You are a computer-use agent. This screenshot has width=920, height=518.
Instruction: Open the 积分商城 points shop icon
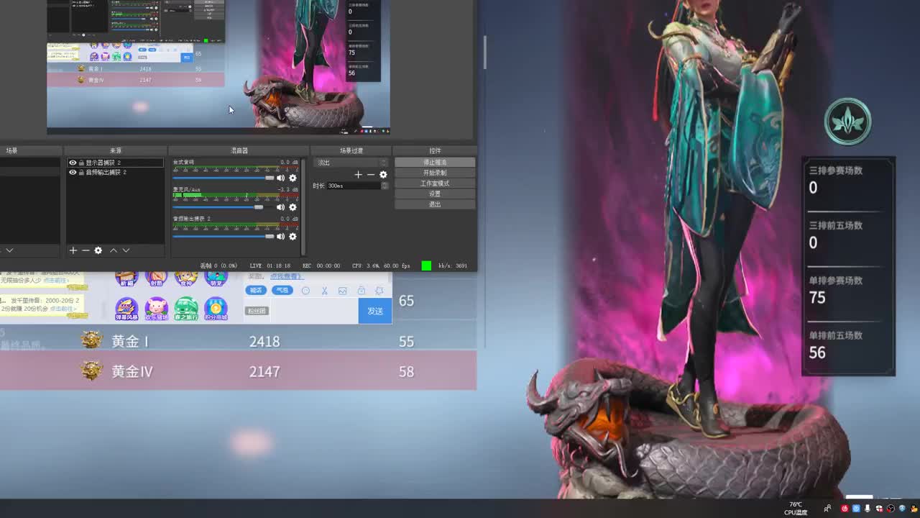216,309
